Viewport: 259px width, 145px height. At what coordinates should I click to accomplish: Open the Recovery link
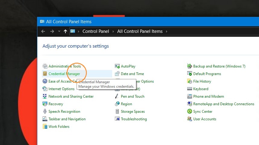point(56,104)
